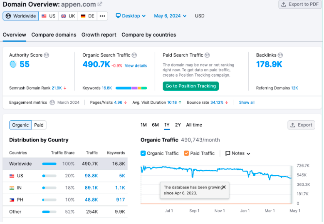The image size is (324, 224).
Task: Click globe icon next to Engagement metrics
Action: (52, 102)
